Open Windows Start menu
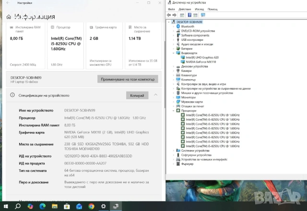This screenshot has width=307, height=211. pos(6,206)
